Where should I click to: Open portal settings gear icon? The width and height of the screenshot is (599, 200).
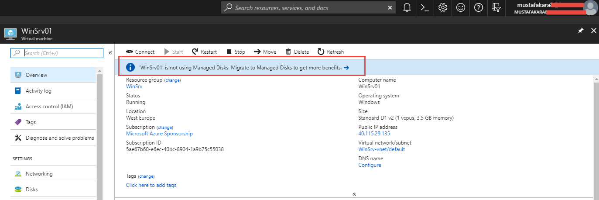443,7
